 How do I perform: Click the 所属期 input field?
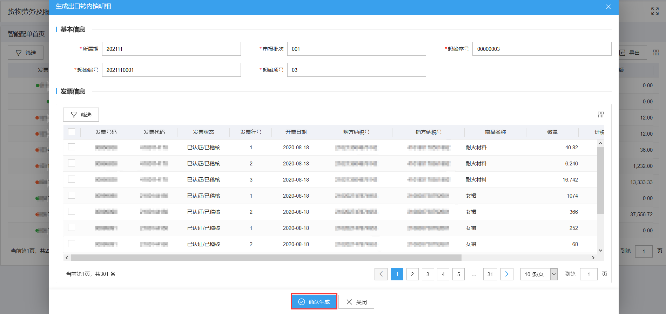(x=171, y=49)
